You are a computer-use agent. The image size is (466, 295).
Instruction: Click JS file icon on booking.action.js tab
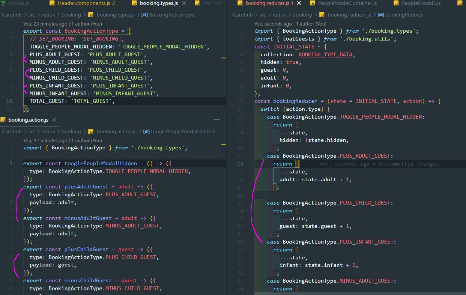tap(3, 120)
